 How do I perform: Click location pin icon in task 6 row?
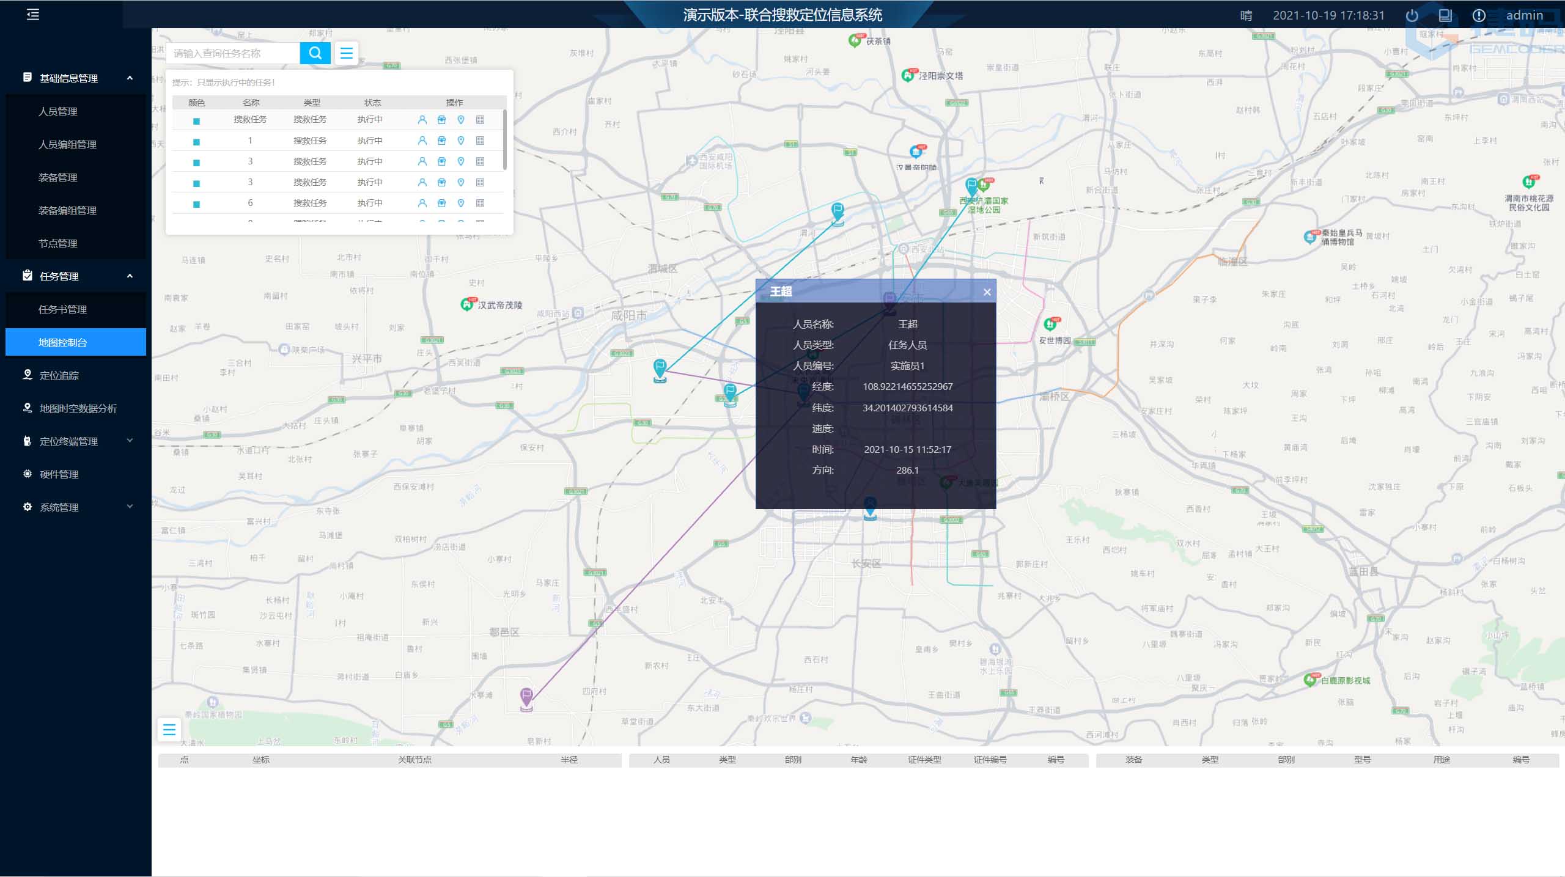(461, 203)
